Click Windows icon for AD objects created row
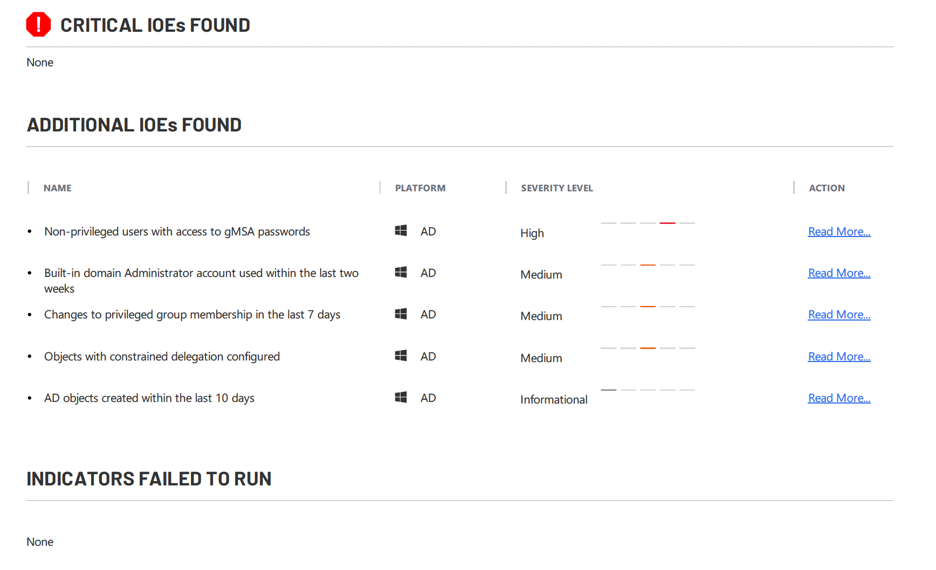This screenshot has height=570, width=936. tap(401, 397)
